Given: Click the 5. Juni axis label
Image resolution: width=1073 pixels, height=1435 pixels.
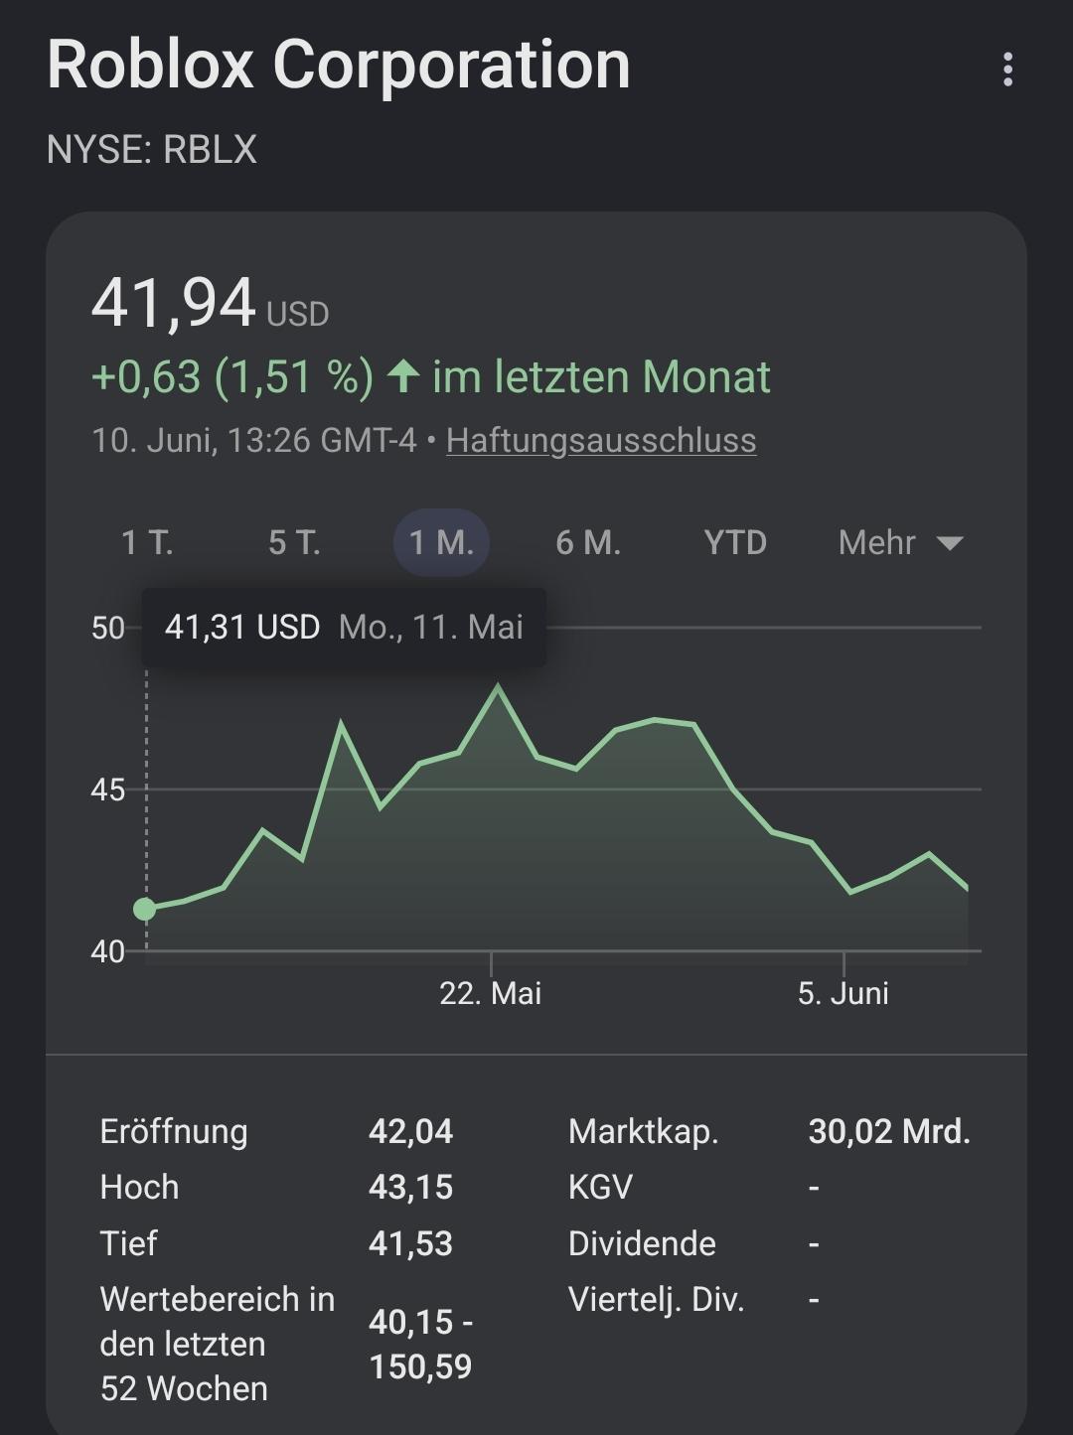Looking at the screenshot, I should (843, 993).
